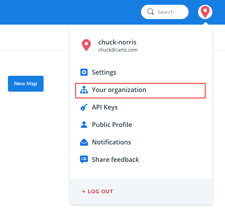
Task: Open Notifications from the dropdown
Action: point(111,142)
